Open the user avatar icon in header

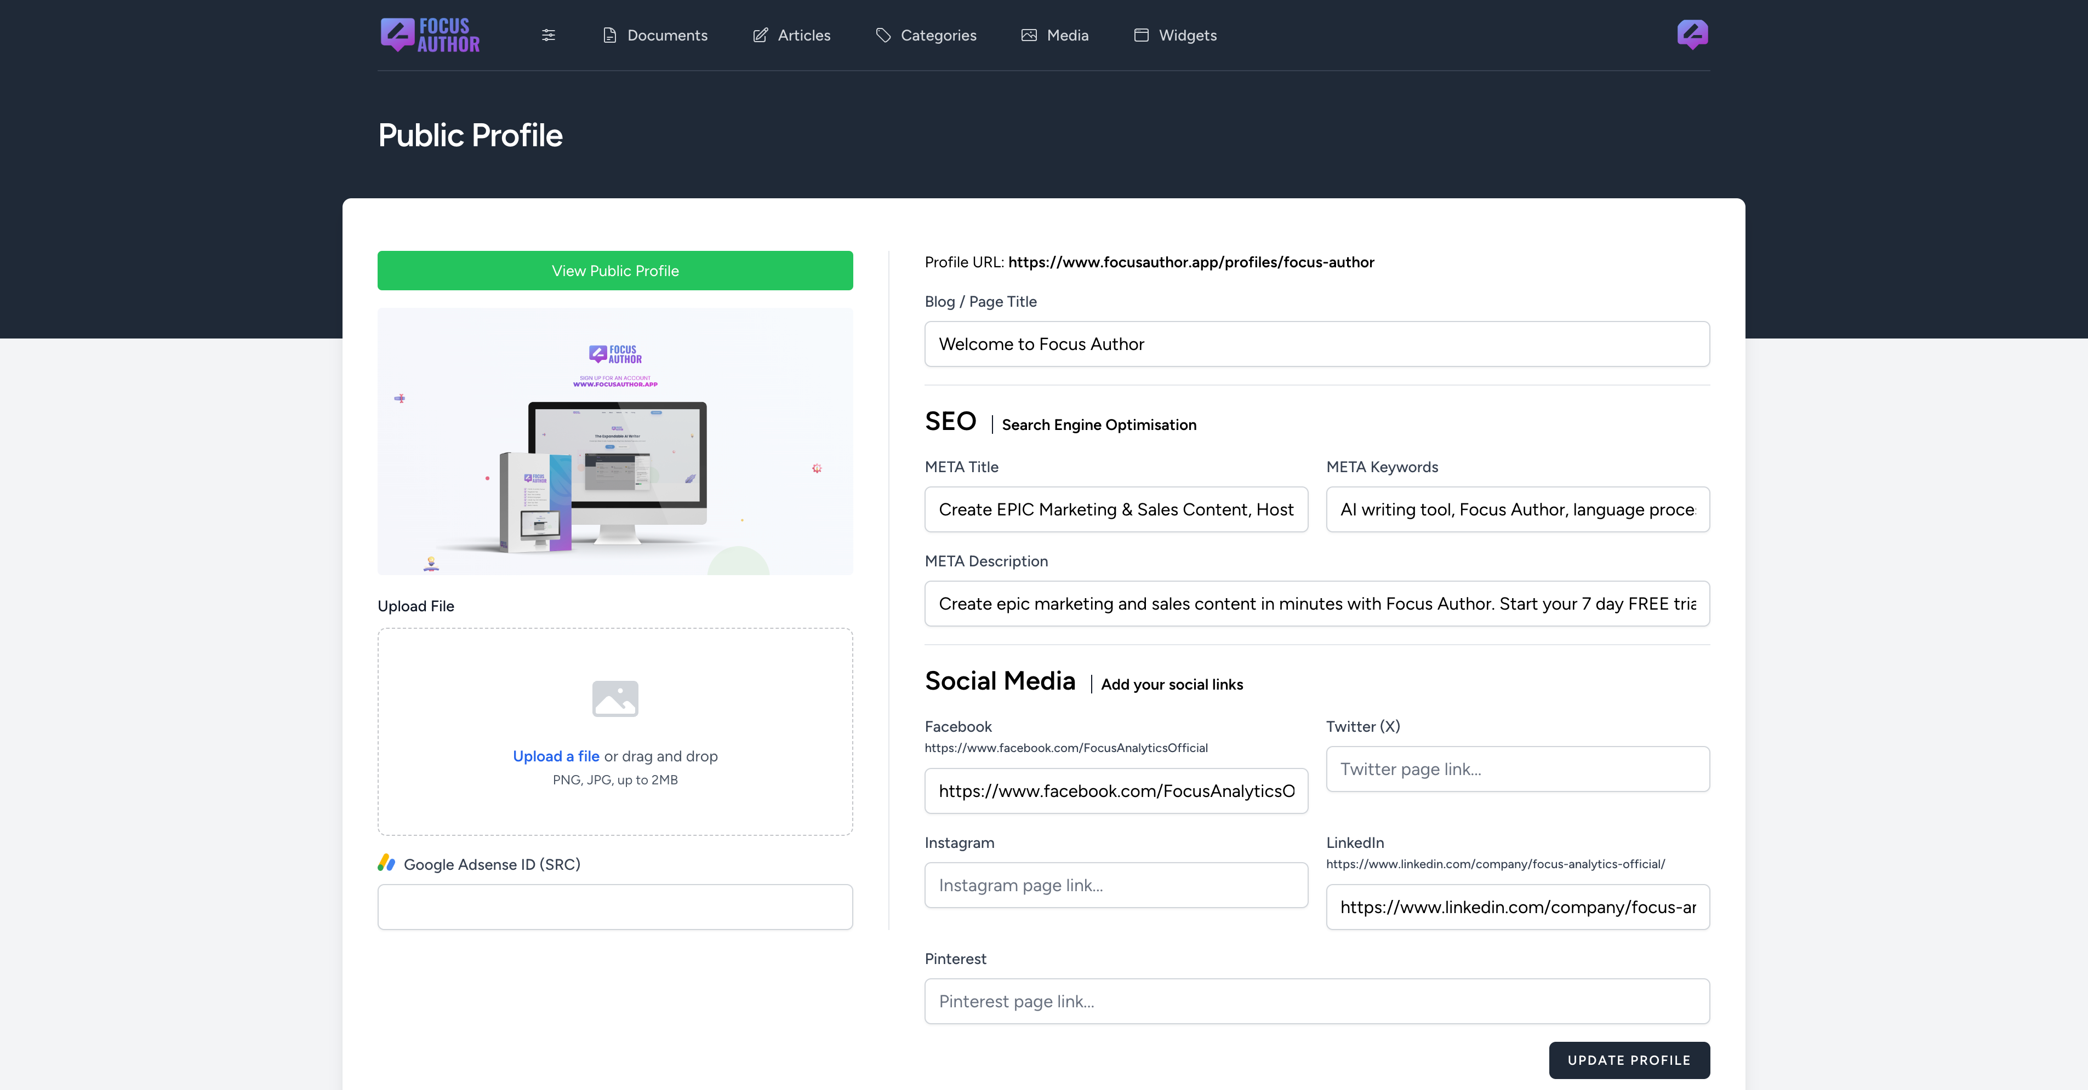point(1692,35)
